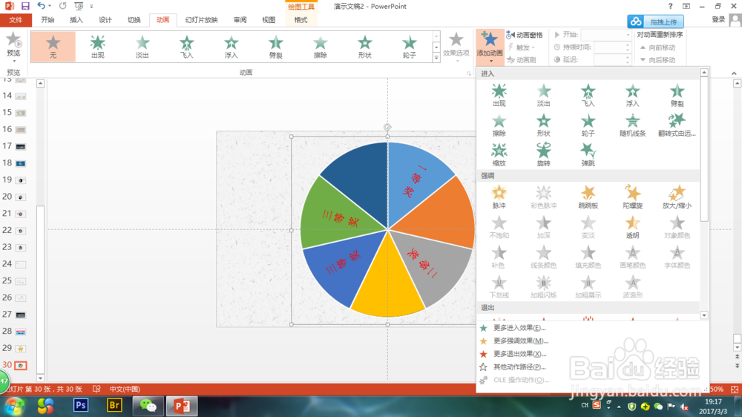The width and height of the screenshot is (742, 417).
Task: Open the 格式 drawing tools tab
Action: [x=301, y=20]
